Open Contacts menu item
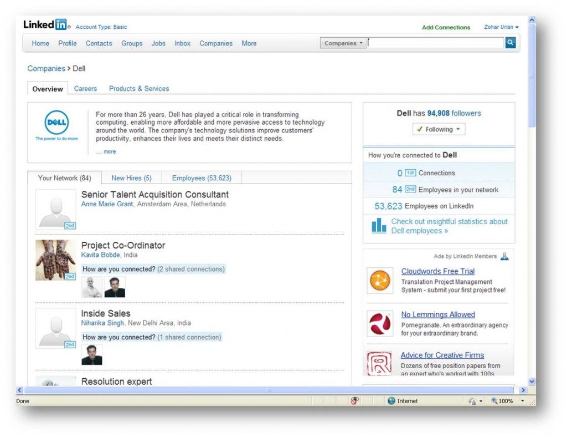The height and width of the screenshot is (437, 567). pyautogui.click(x=99, y=43)
